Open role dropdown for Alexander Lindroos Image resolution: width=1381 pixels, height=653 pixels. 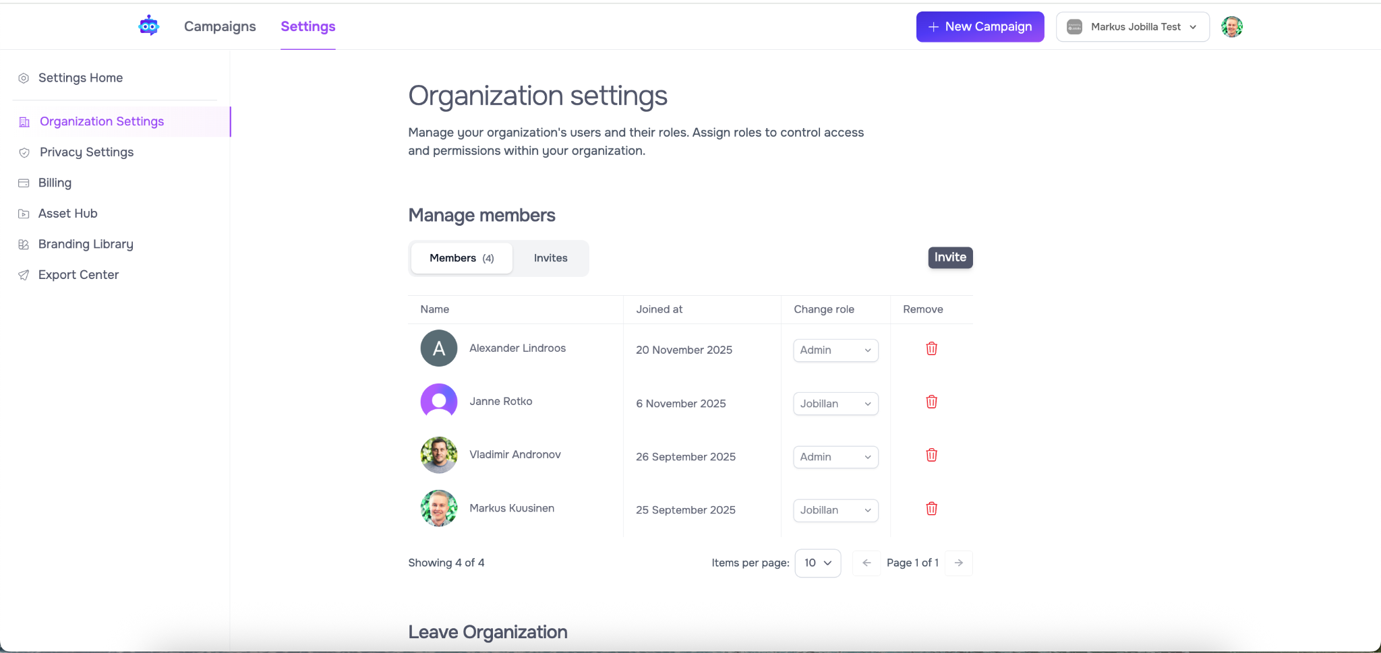point(835,350)
